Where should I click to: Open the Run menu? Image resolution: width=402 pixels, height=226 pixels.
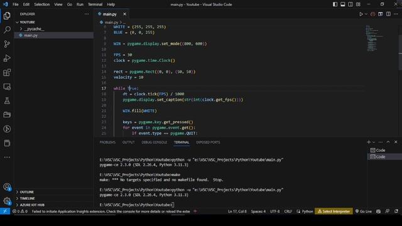(x=80, y=4)
